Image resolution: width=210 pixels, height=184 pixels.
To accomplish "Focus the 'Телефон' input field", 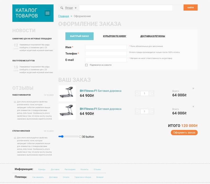I will (x=106, y=53).
